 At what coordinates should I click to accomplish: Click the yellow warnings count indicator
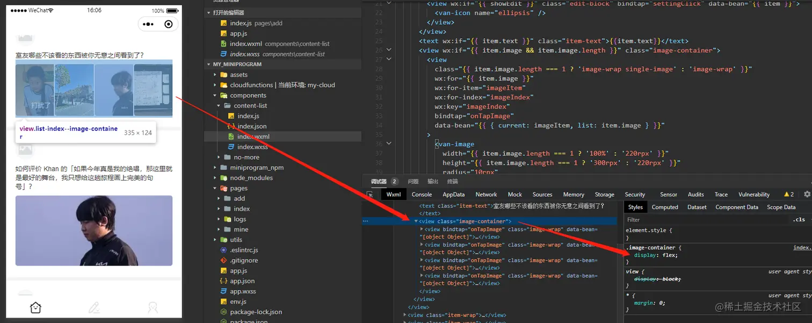coord(788,195)
